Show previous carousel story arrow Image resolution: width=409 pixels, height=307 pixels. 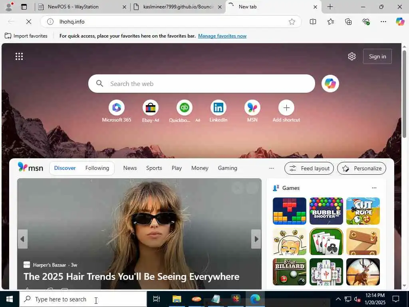23,239
